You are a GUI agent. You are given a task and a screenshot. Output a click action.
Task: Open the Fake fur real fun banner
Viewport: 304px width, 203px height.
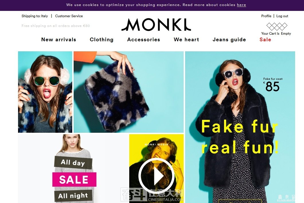(x=240, y=127)
